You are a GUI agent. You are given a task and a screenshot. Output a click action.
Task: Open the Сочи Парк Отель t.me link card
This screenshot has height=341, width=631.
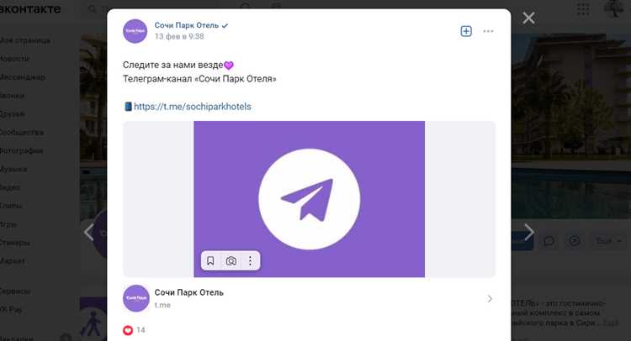click(x=309, y=298)
